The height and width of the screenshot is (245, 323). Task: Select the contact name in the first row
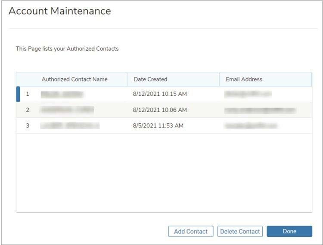[x=62, y=94]
